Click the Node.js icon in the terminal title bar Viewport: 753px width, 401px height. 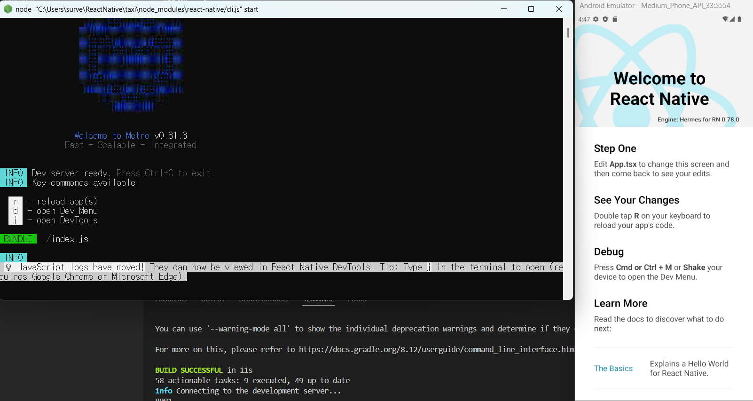coord(8,9)
